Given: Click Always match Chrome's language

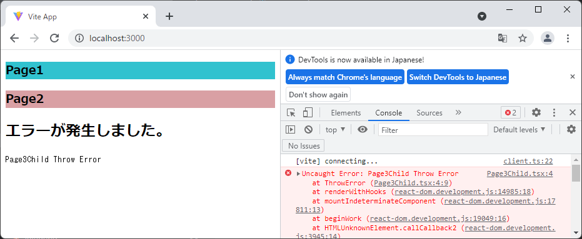Looking at the screenshot, I should 345,77.
